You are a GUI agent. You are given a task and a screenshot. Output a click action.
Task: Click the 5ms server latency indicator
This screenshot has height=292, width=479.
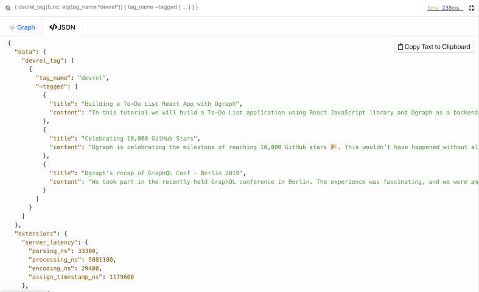coord(433,8)
